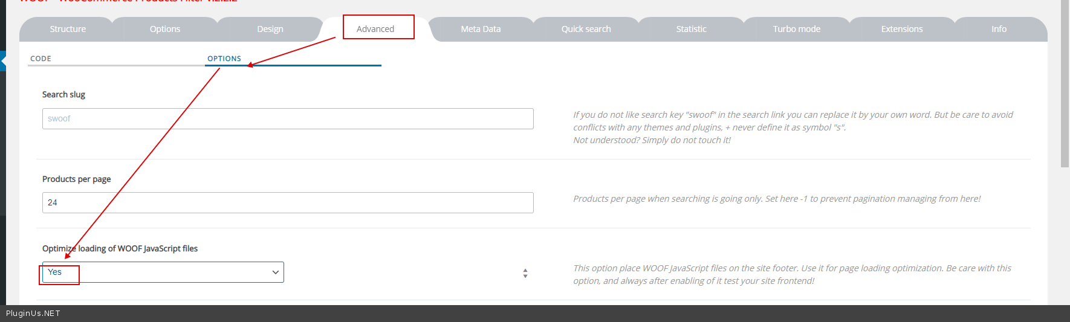The width and height of the screenshot is (1070, 322).
Task: Go to the Design tab
Action: click(x=270, y=29)
